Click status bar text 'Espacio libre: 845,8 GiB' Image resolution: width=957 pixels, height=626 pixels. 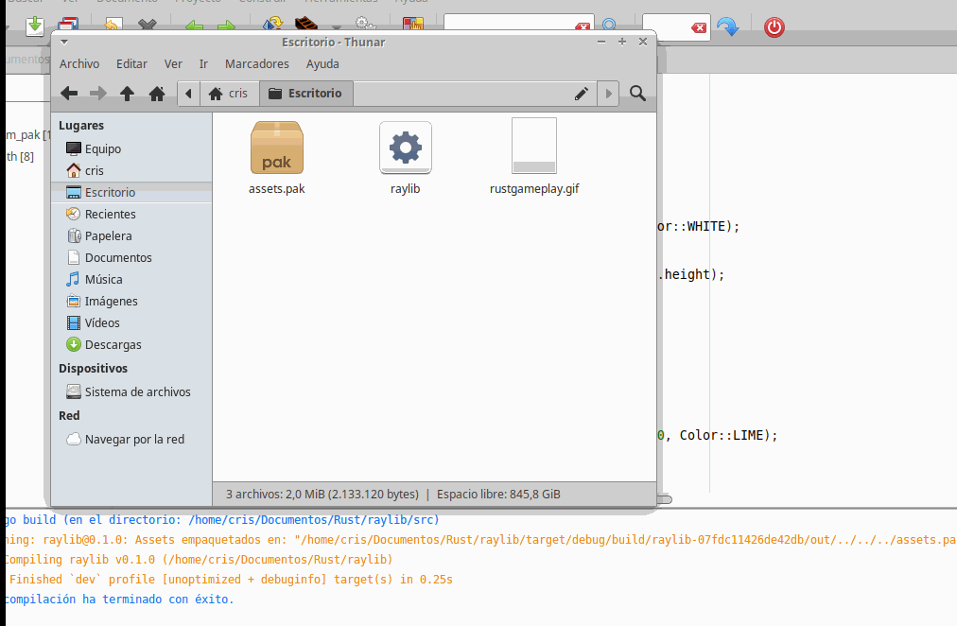coord(498,495)
